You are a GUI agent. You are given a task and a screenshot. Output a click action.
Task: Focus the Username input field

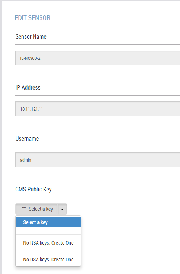point(98,160)
